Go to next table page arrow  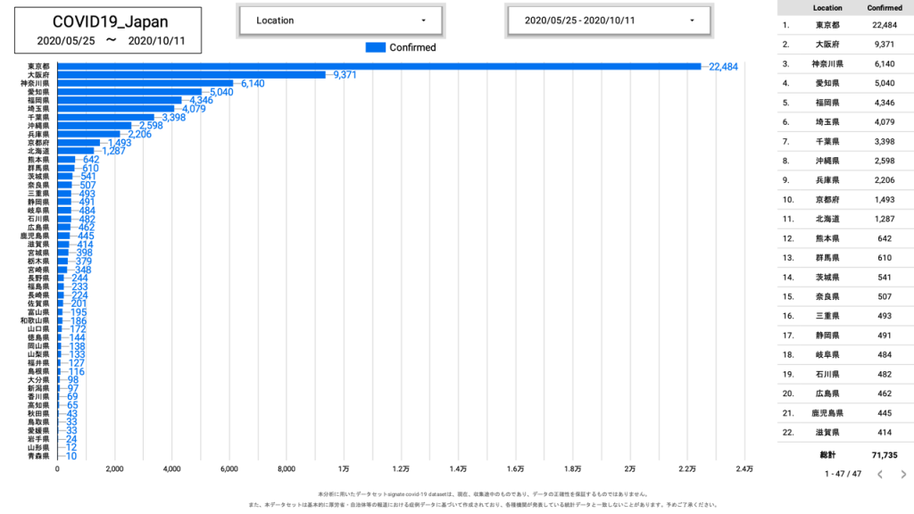[x=902, y=474]
